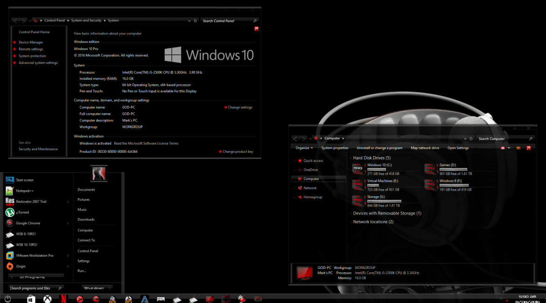Click the µTorrent icon in Start menu
Image resolution: width=546 pixels, height=303 pixels.
coord(10,212)
